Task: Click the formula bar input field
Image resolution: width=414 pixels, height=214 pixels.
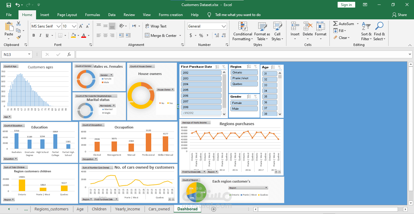Action: (x=241, y=54)
